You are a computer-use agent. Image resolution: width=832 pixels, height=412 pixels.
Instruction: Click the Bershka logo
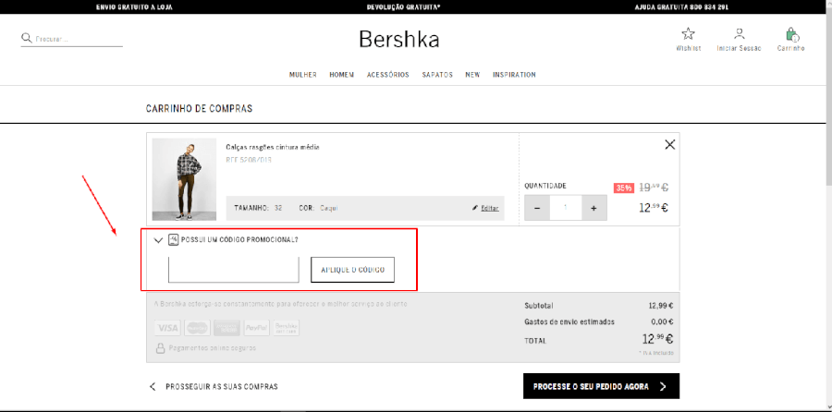click(x=399, y=39)
